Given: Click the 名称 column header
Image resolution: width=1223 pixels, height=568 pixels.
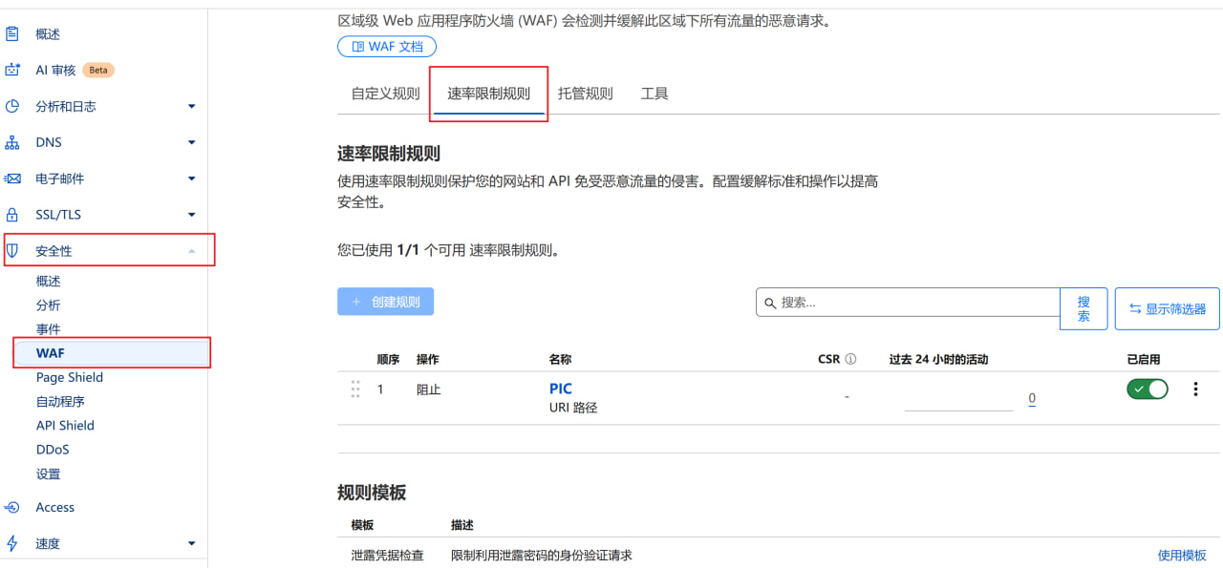Looking at the screenshot, I should click(x=560, y=360).
